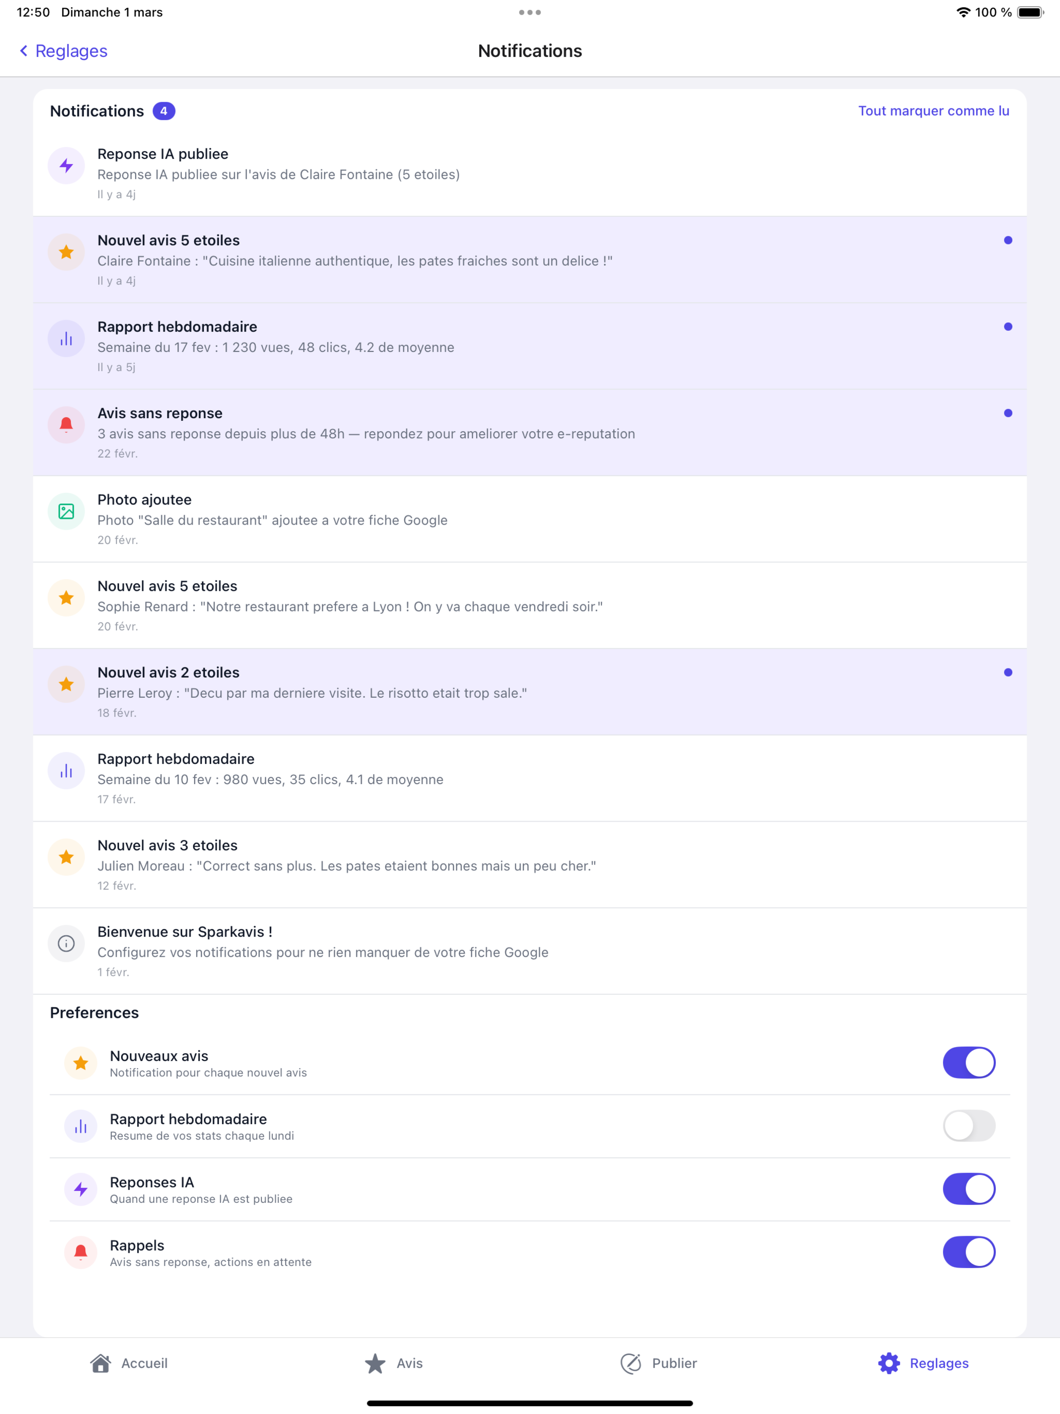Click the Photo ajoutee image icon
Screen dimensions: 1060x1414
66,511
